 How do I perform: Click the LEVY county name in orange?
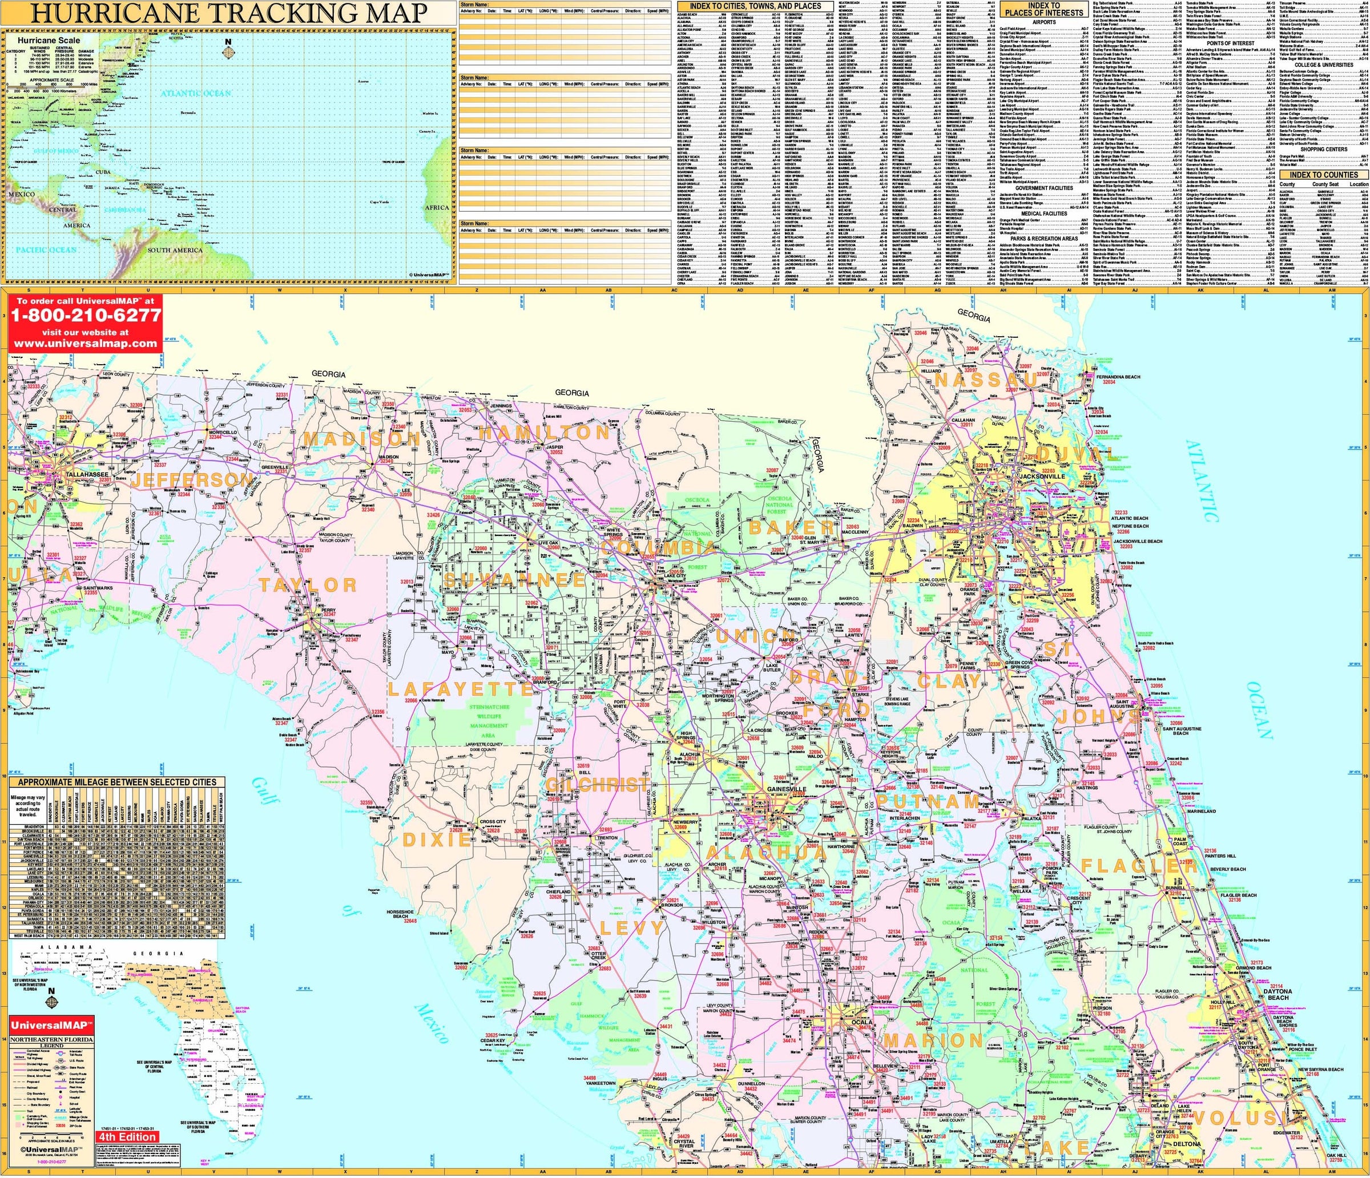(x=631, y=927)
